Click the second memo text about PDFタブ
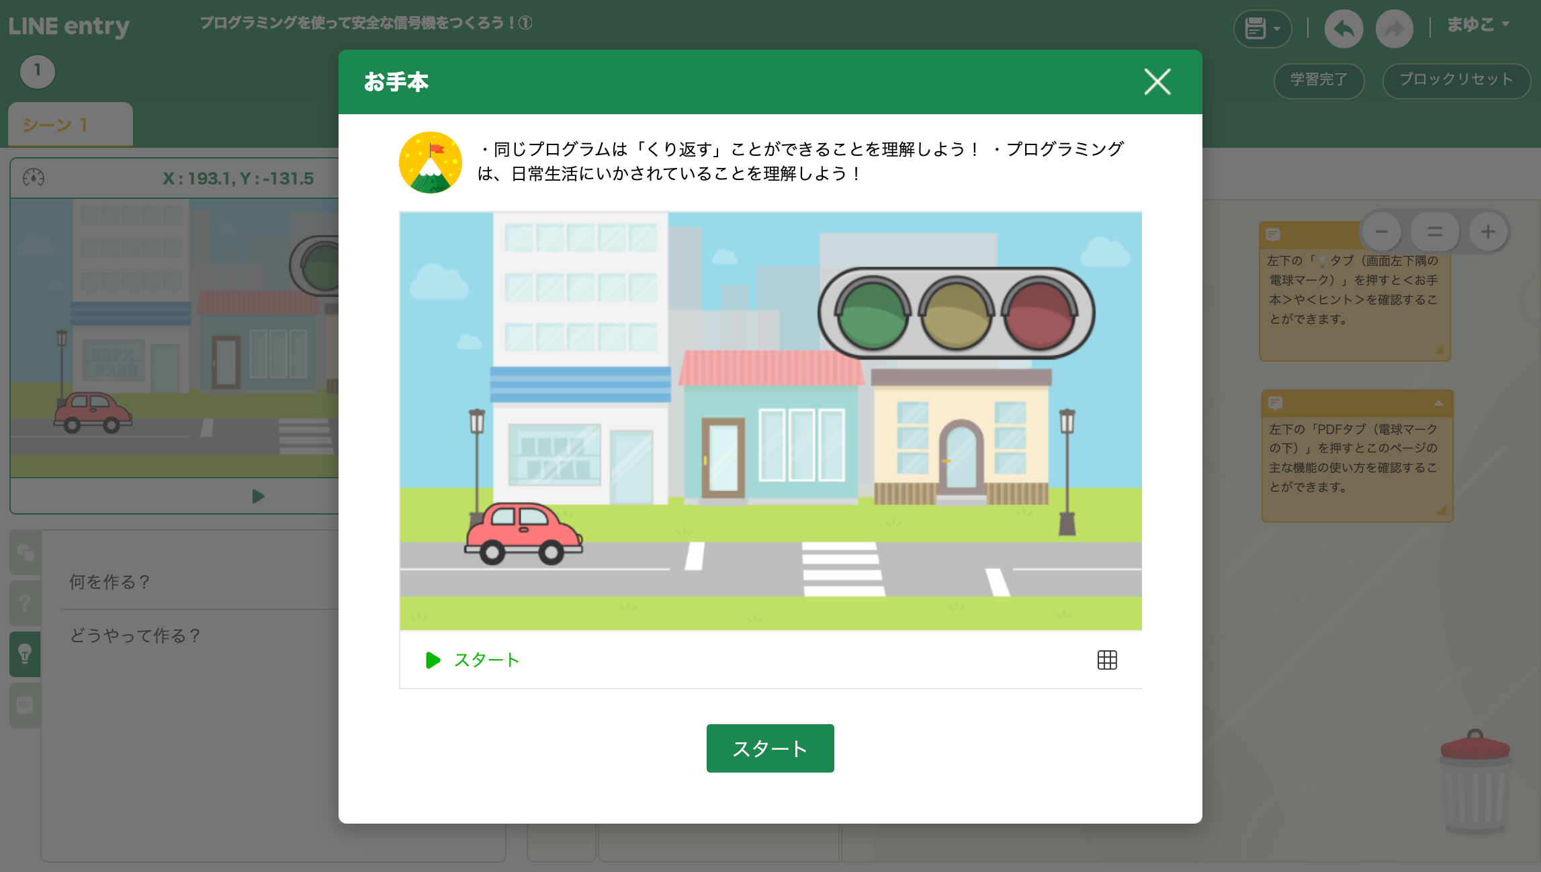The image size is (1541, 872). click(1353, 457)
